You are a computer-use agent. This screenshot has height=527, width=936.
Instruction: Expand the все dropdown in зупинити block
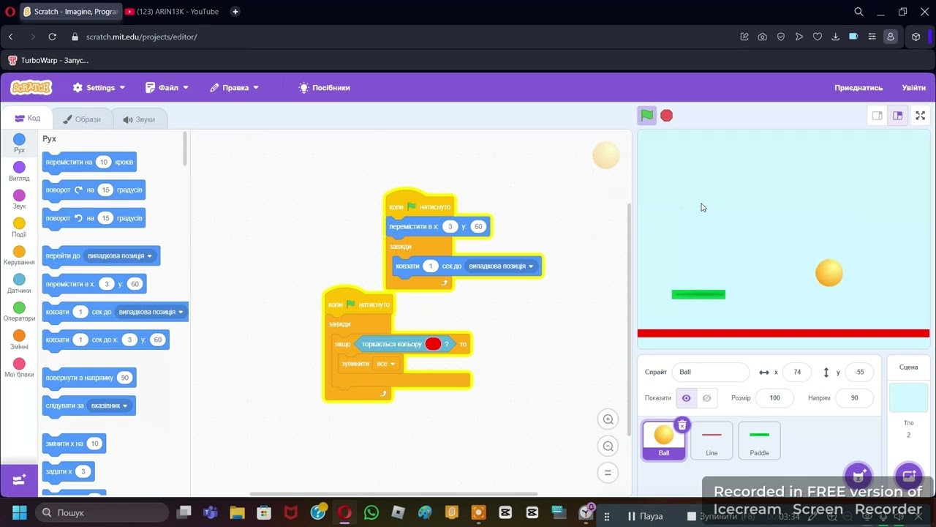click(x=385, y=364)
